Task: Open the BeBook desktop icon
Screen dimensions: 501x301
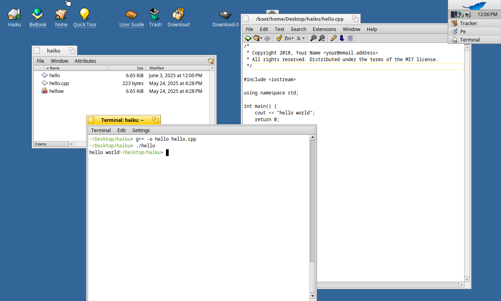Action: tap(38, 15)
